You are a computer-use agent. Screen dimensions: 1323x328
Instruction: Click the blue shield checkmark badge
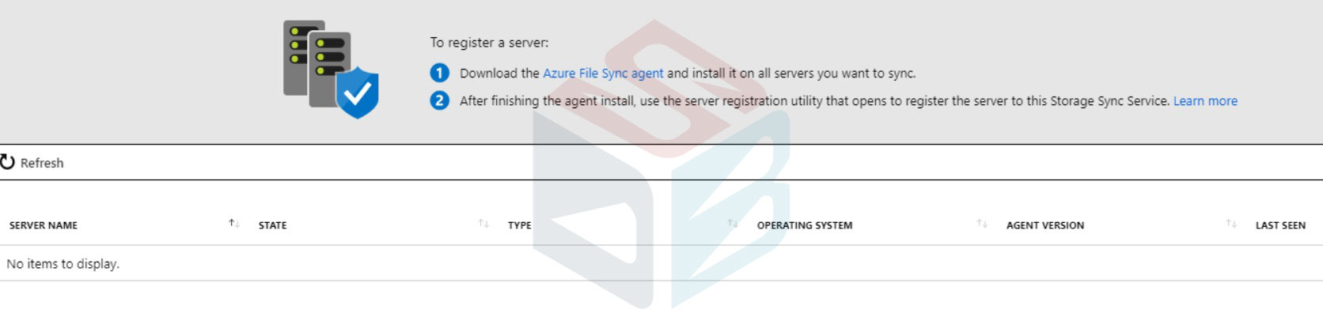[358, 92]
